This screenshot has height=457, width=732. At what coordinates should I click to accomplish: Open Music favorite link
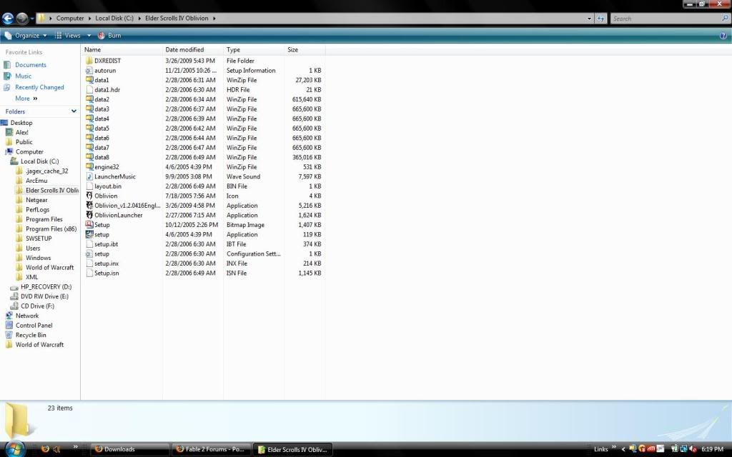click(24, 76)
